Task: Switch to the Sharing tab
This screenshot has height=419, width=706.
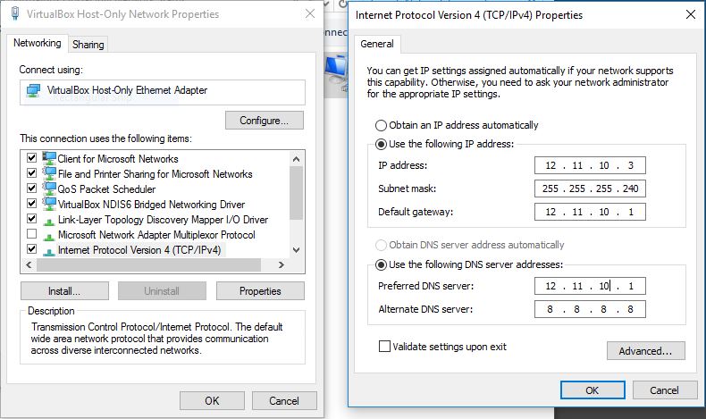Action: click(x=88, y=44)
